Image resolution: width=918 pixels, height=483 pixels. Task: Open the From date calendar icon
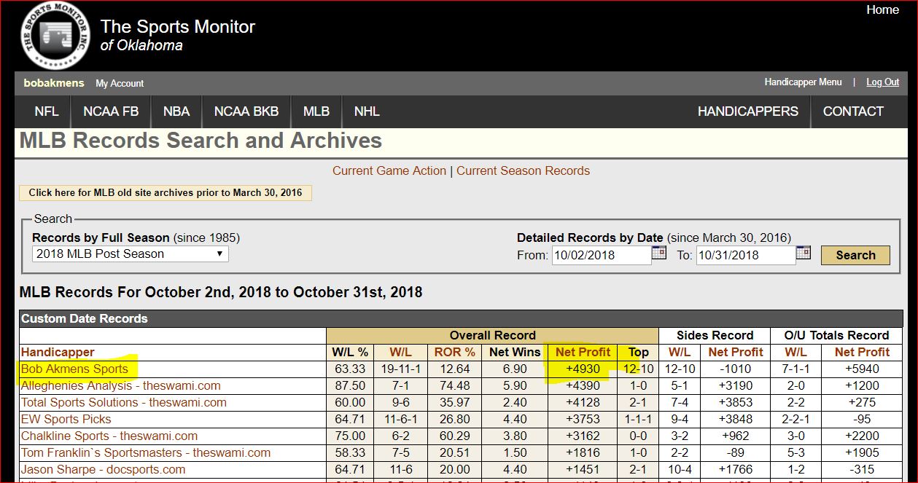(x=659, y=253)
